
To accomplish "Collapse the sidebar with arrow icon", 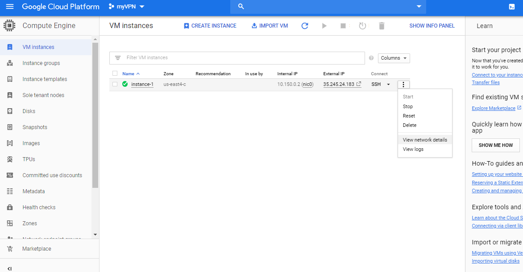I will click(x=9, y=268).
